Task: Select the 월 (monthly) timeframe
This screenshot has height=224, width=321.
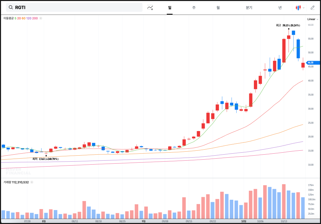Action: coord(218,7)
